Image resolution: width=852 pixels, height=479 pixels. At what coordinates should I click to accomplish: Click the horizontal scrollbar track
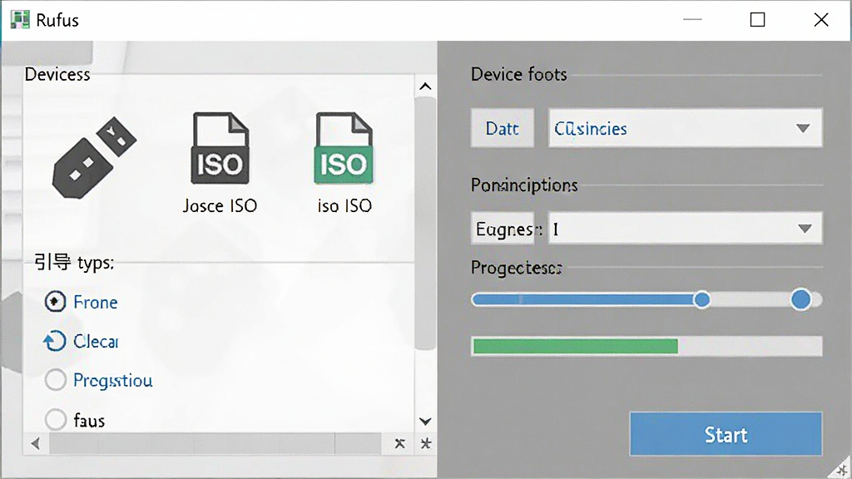pos(215,444)
